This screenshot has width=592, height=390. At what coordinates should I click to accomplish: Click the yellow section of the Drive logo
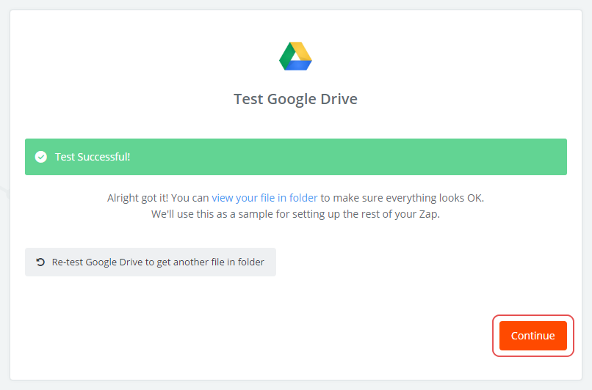[303, 51]
